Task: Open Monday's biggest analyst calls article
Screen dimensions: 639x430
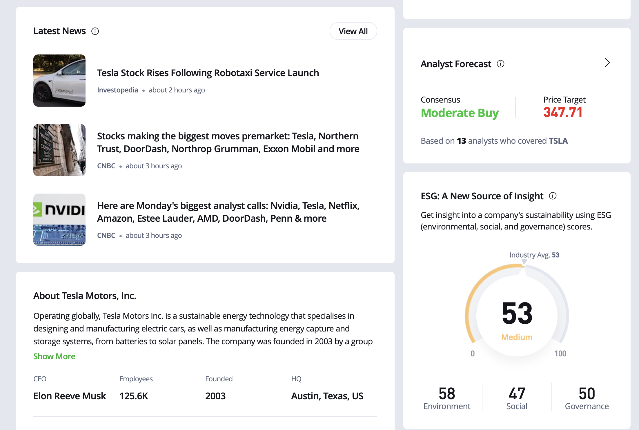Action: pos(228,212)
